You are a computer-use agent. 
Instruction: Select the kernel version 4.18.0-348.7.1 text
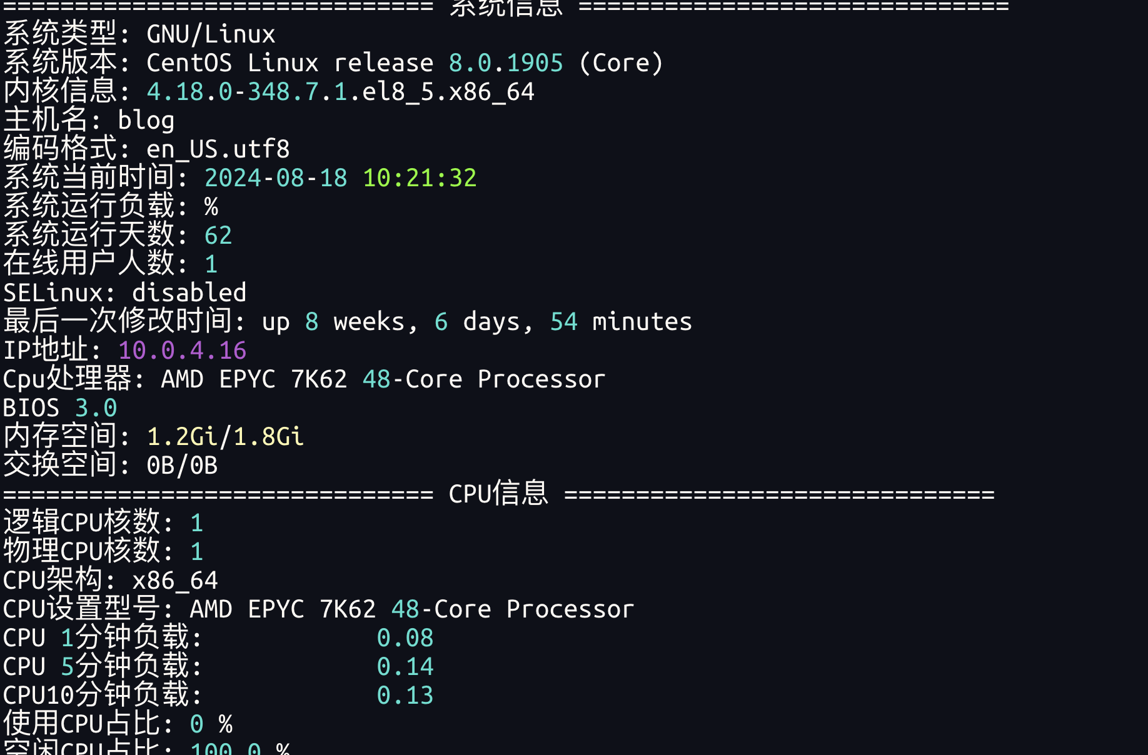247,92
